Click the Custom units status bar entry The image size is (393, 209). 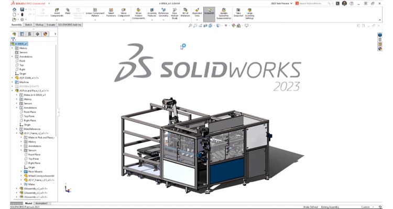pyautogui.click(x=365, y=207)
